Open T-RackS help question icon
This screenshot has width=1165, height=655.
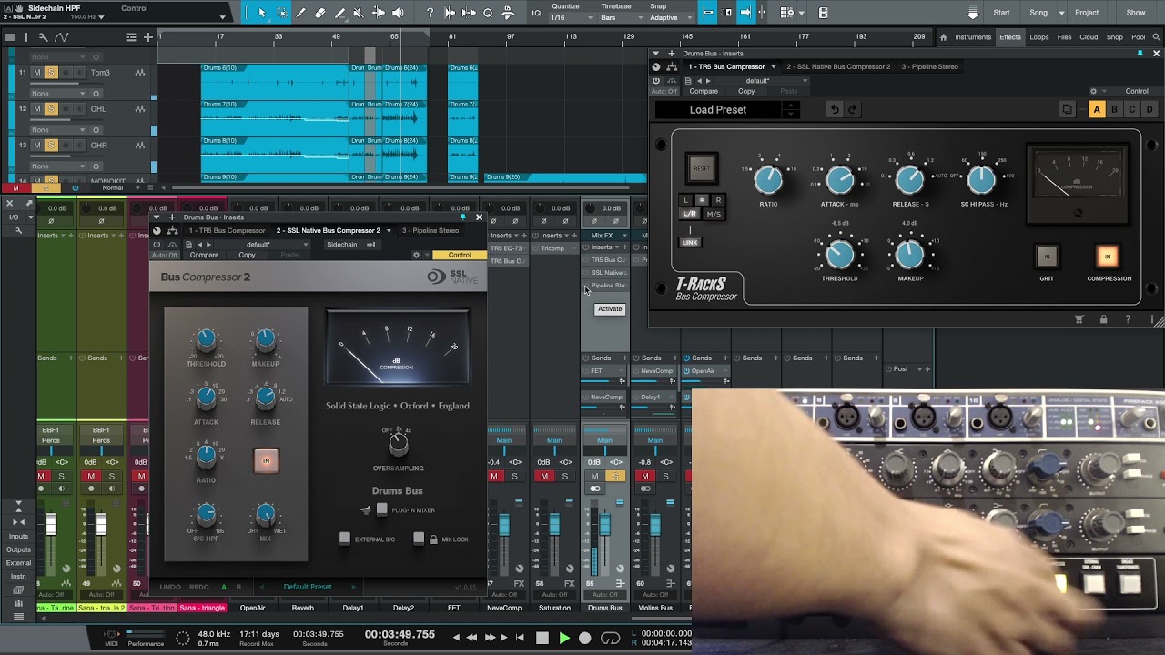point(1128,319)
